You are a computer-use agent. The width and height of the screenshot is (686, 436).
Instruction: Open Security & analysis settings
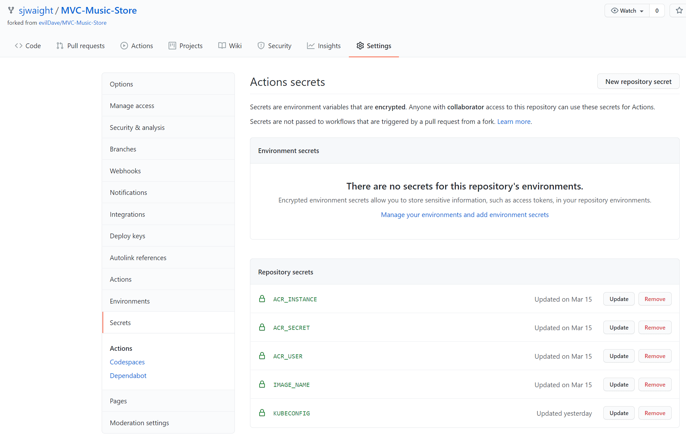[x=168, y=127]
